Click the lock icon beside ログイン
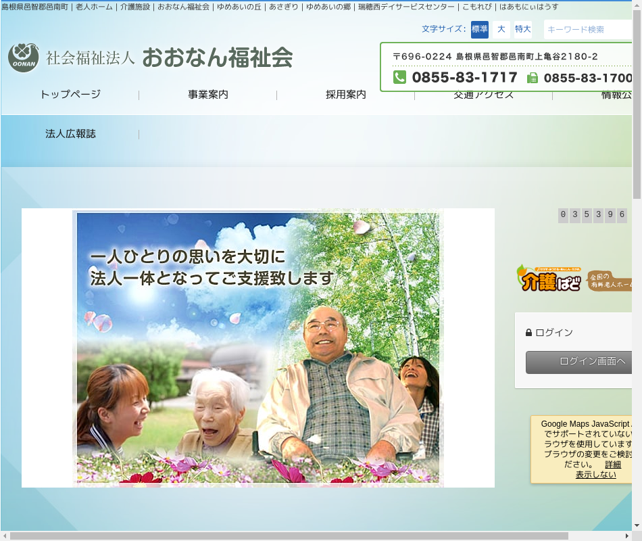The height and width of the screenshot is (541, 642). tap(528, 333)
